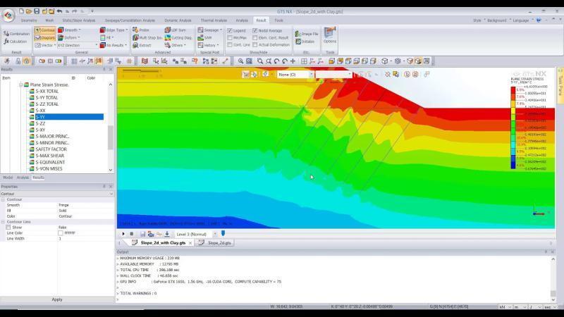Click the red swatch atop the legend

point(513,90)
